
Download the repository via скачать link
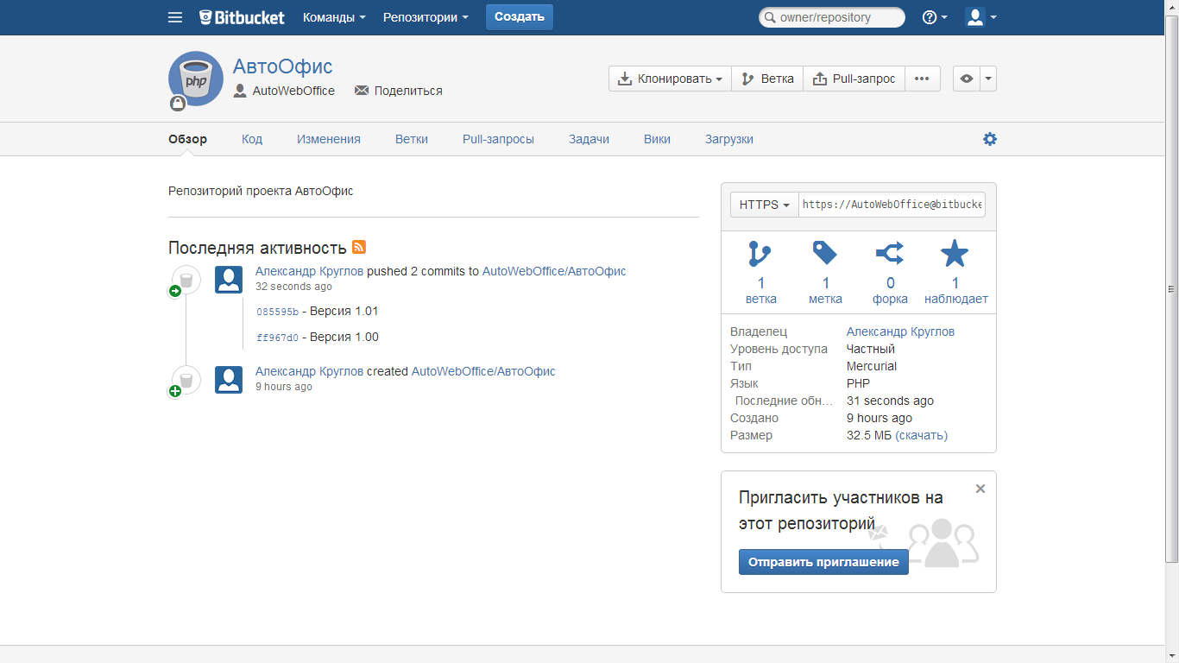(922, 435)
